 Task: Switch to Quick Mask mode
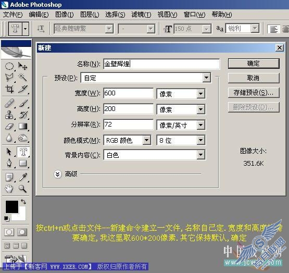[x=22, y=232]
